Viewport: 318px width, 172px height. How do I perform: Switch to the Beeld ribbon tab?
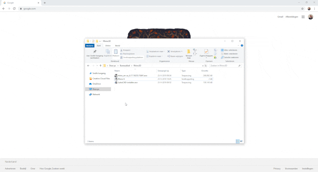click(118, 46)
